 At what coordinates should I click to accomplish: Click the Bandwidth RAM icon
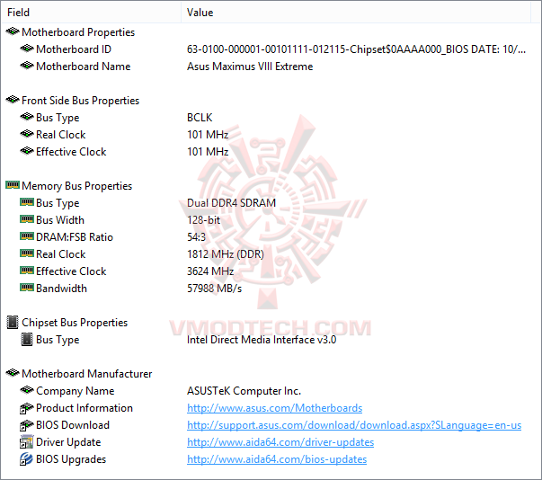coord(27,288)
